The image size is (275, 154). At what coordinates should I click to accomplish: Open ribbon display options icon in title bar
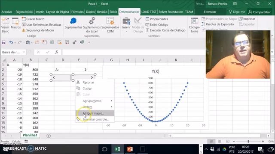[235, 4]
